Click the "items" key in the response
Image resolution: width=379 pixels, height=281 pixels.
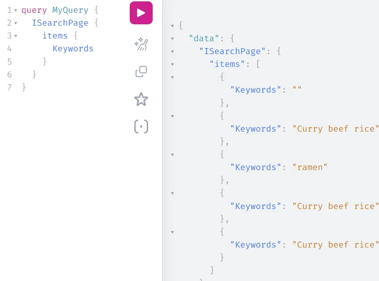(x=227, y=64)
